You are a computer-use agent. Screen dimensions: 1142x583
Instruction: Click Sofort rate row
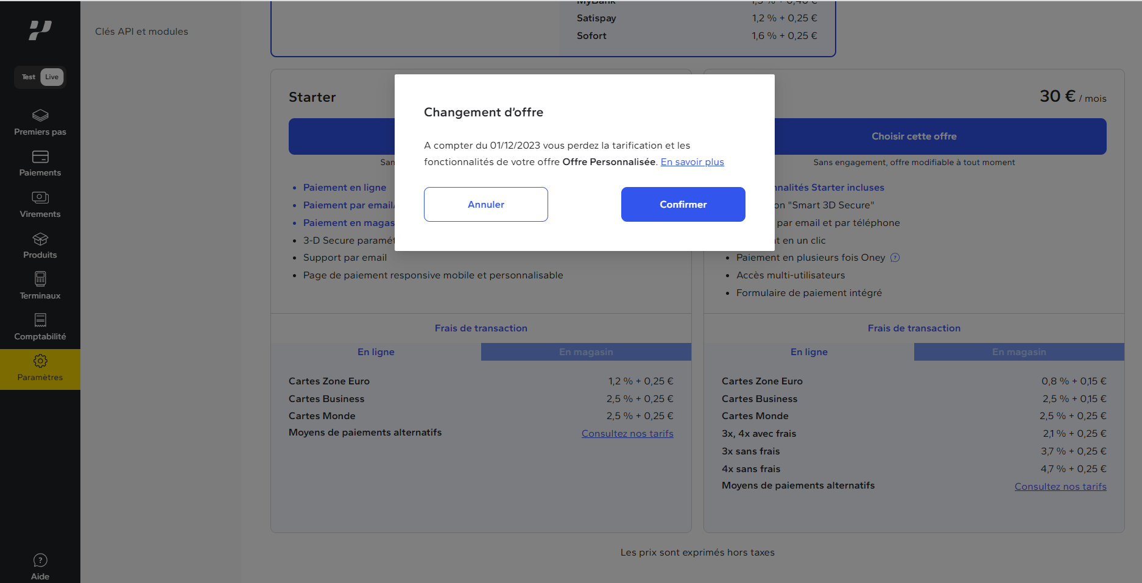(x=697, y=36)
